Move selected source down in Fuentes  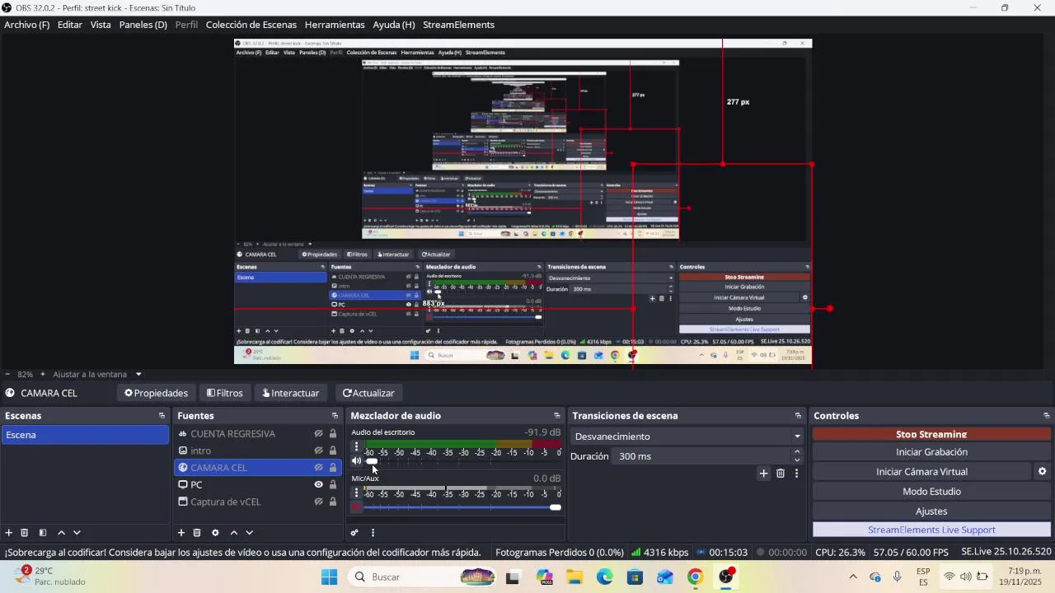coord(250,533)
